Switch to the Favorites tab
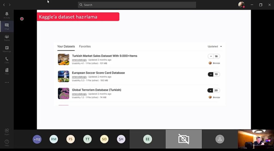Screen dimensions: 274x151 (x=85, y=47)
